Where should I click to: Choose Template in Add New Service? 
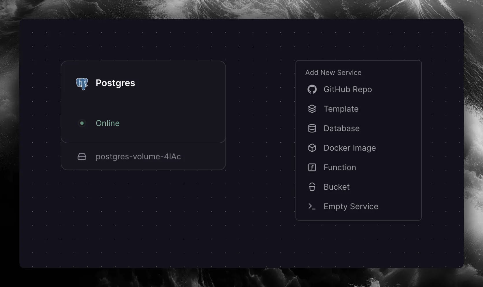[341, 109]
